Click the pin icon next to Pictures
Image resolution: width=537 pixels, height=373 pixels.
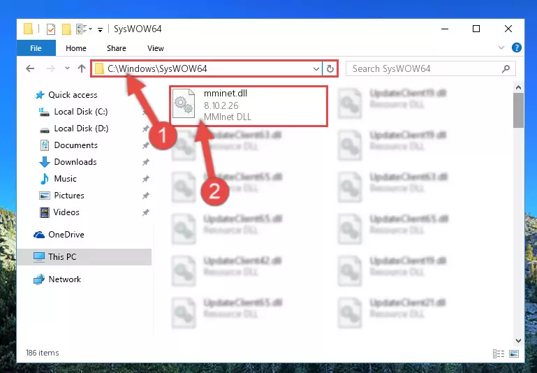tap(145, 196)
